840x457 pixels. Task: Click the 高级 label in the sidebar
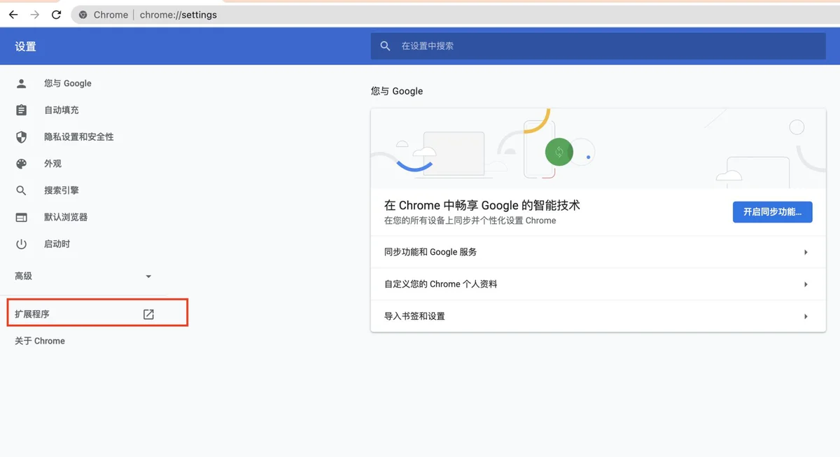(x=24, y=276)
